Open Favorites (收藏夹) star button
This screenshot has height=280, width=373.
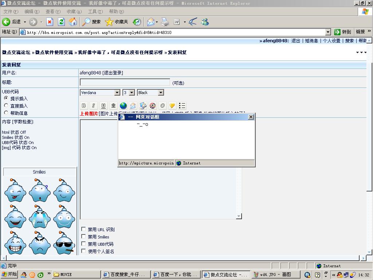click(117, 22)
